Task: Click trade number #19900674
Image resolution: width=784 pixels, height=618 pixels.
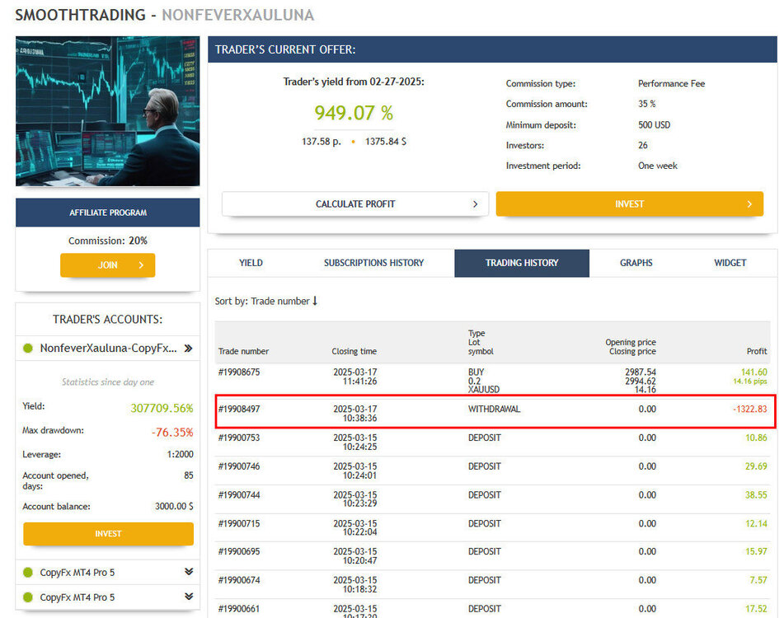Action: 239,580
